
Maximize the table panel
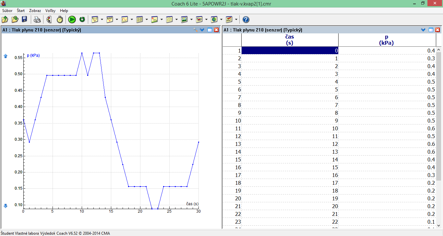tap(431, 30)
